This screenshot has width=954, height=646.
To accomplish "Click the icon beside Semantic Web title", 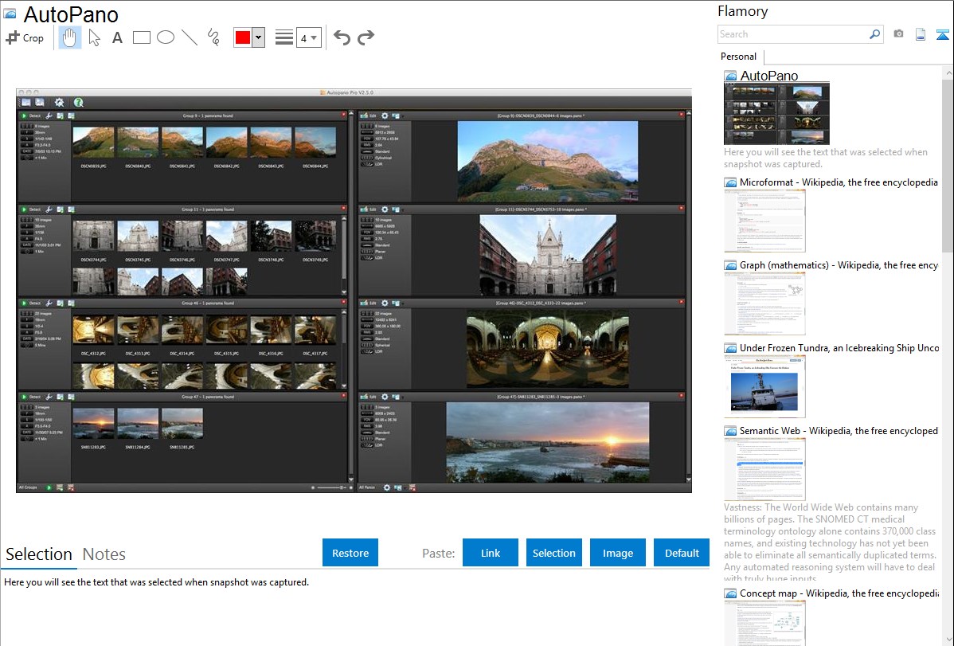I will tap(731, 430).
